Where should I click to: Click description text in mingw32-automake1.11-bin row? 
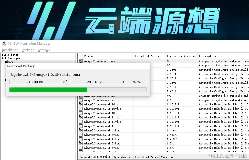[223, 117]
